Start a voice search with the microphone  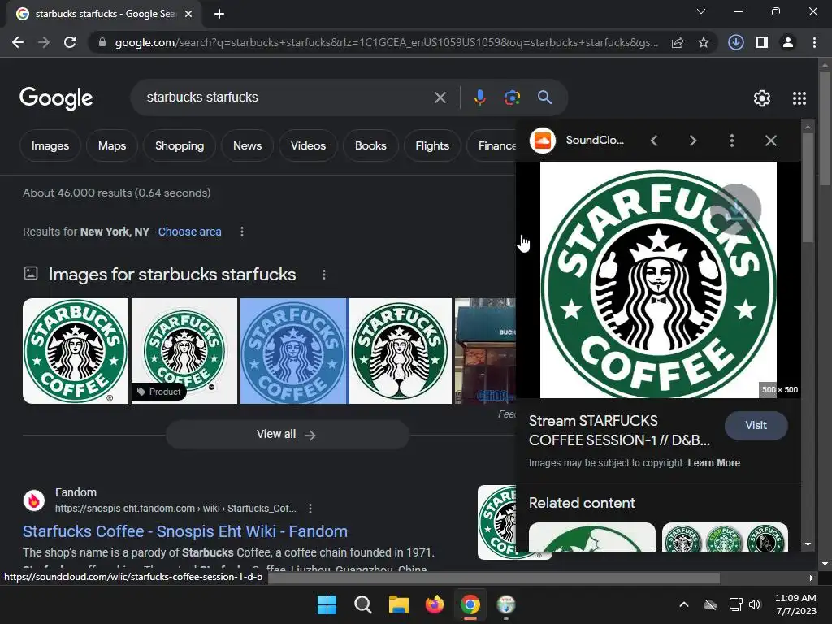click(x=479, y=97)
